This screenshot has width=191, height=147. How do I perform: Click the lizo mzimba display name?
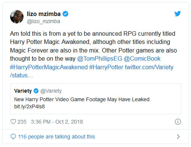[44, 14]
